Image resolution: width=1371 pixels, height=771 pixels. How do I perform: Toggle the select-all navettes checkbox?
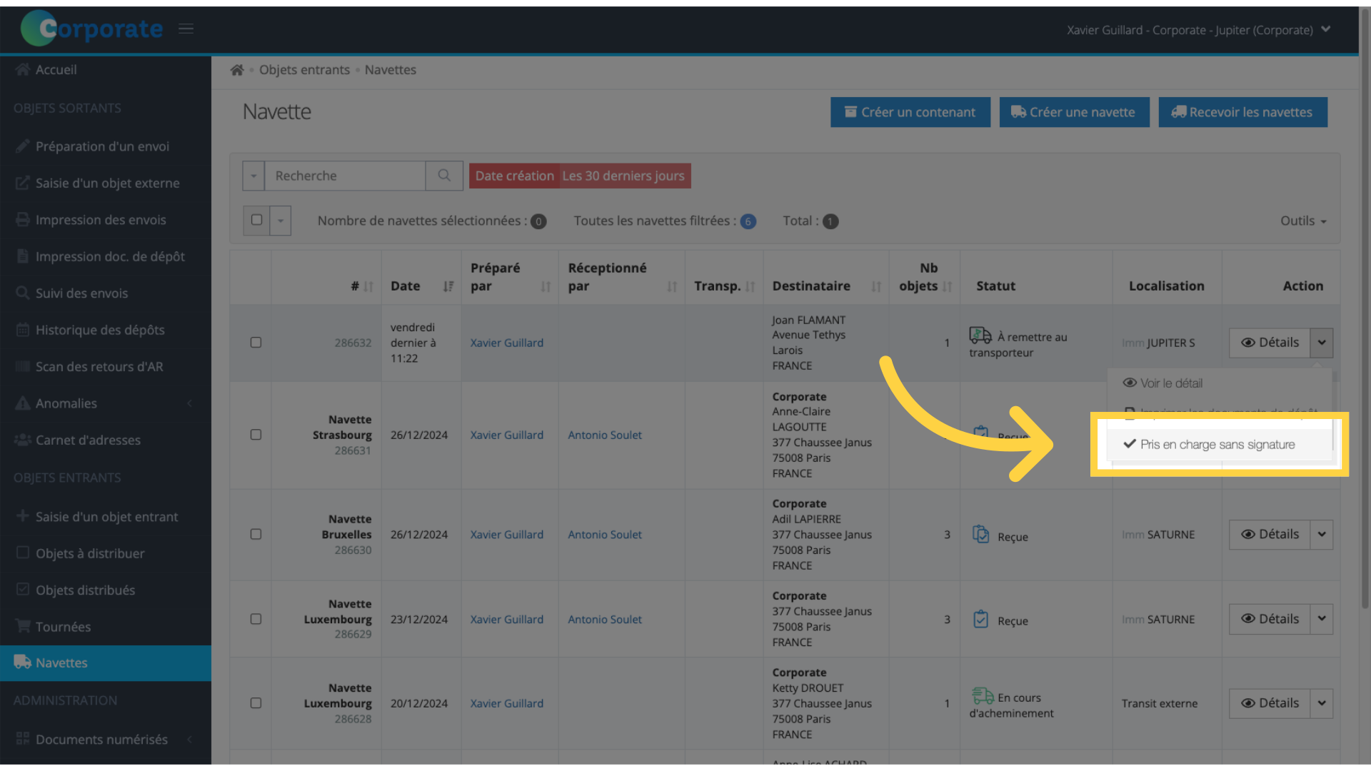pos(256,221)
